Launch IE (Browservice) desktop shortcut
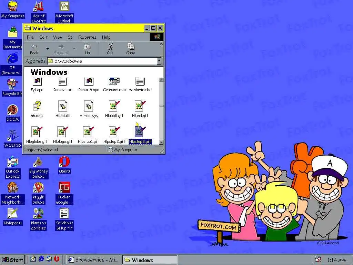 tap(13, 64)
